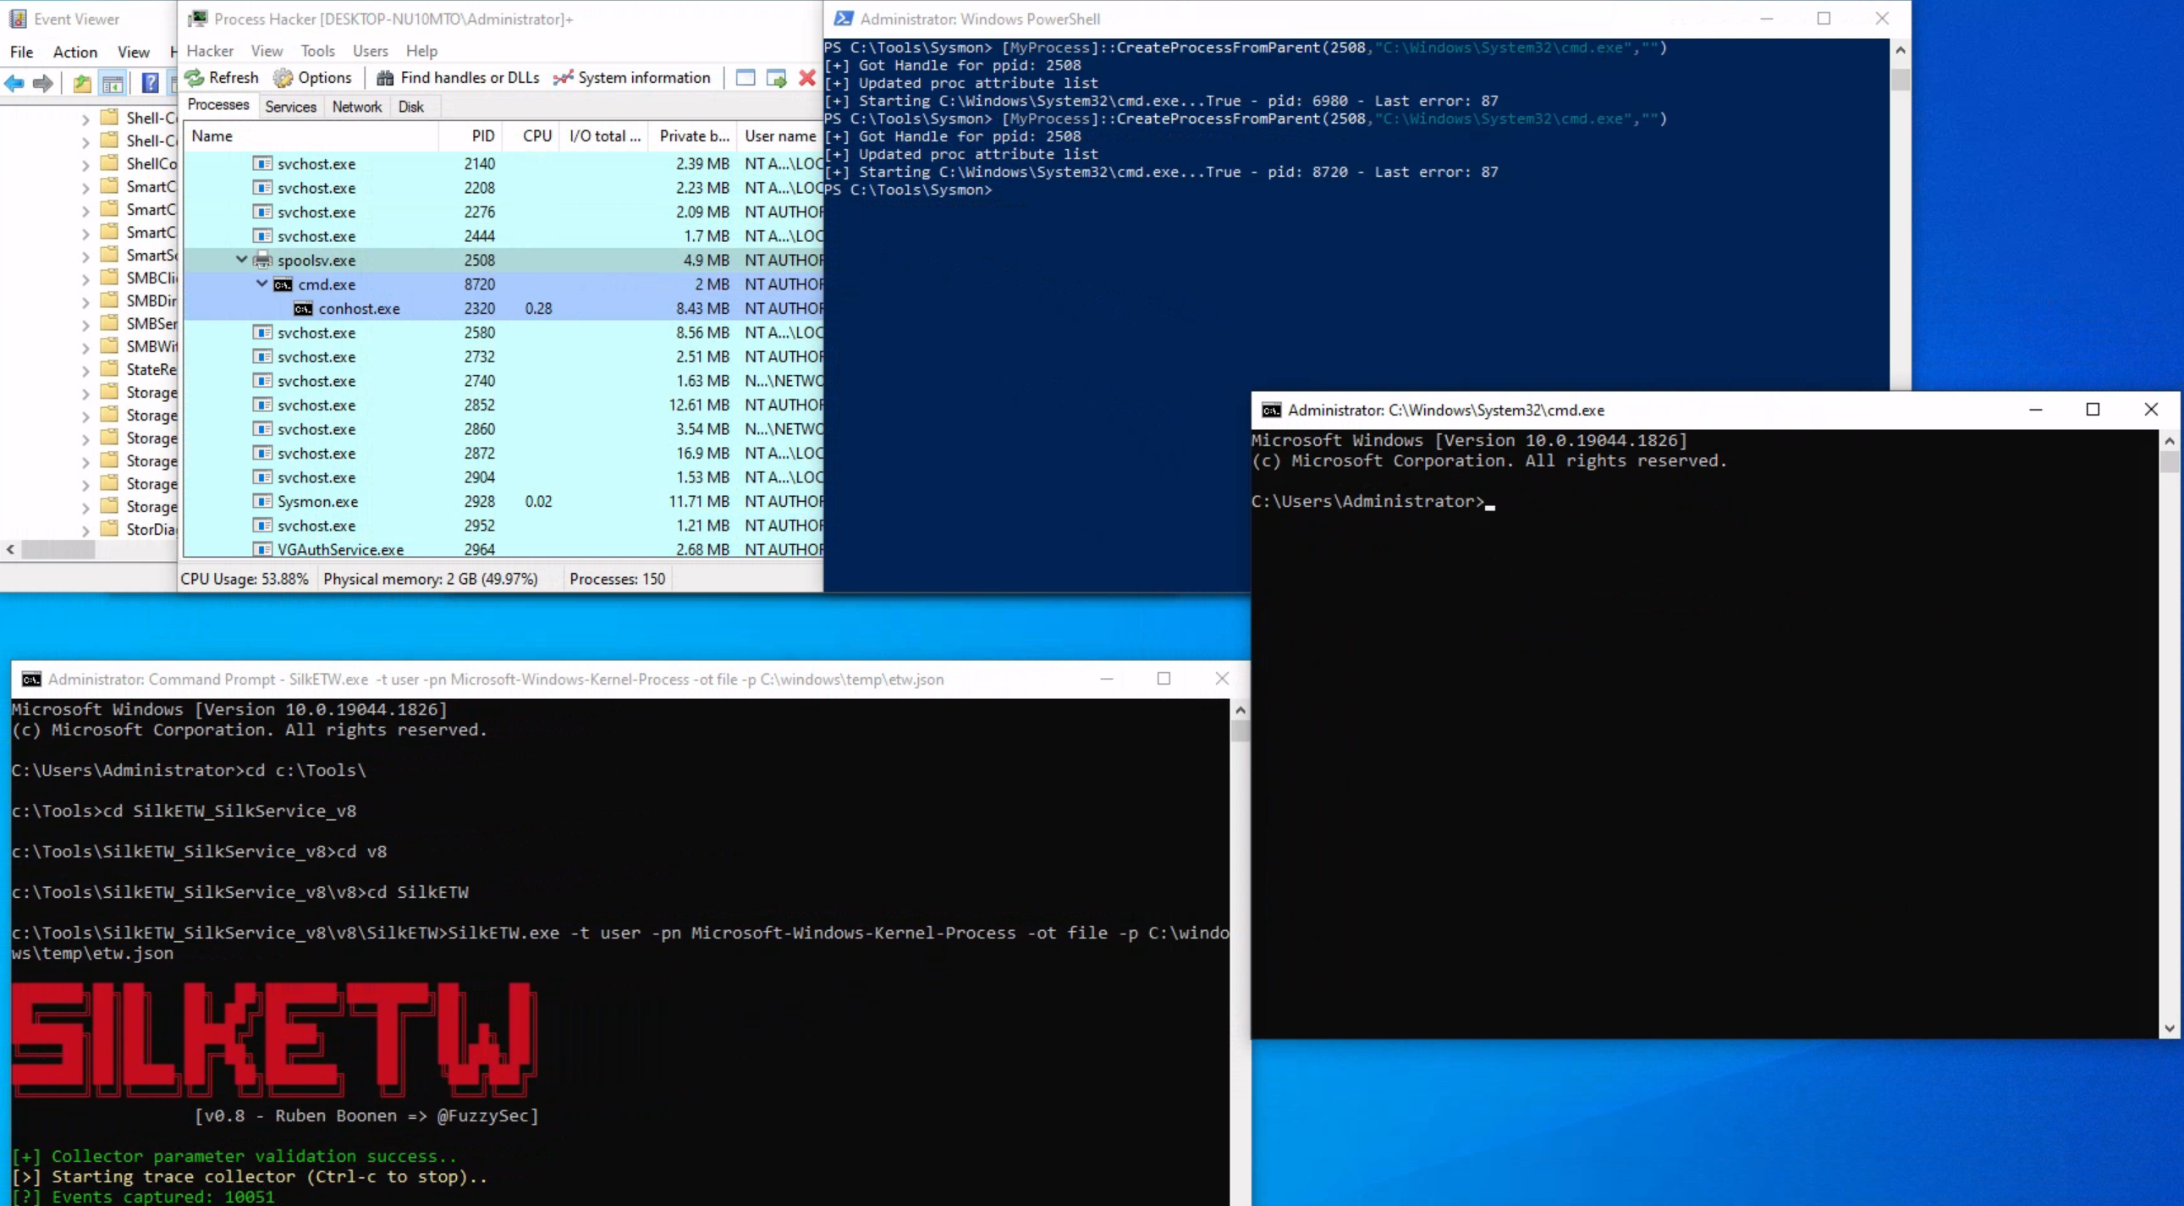Expand the StateRe folder tree node

[x=85, y=370]
